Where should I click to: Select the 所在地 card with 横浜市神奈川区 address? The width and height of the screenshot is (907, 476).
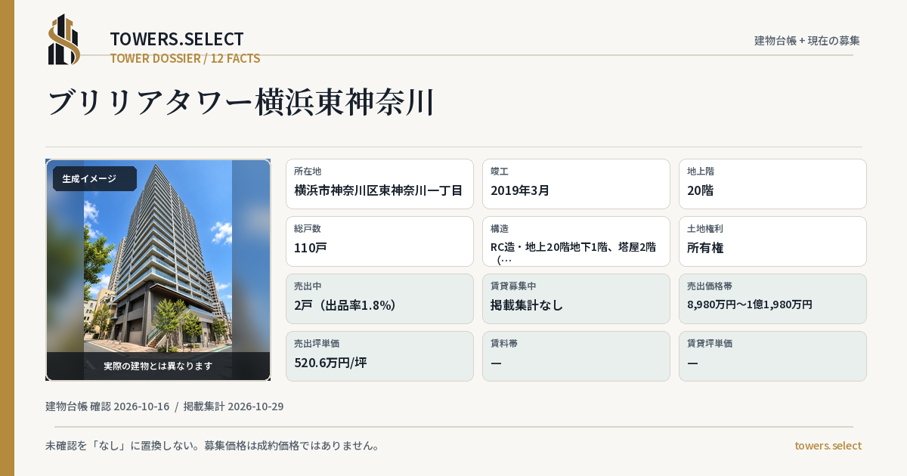click(379, 184)
